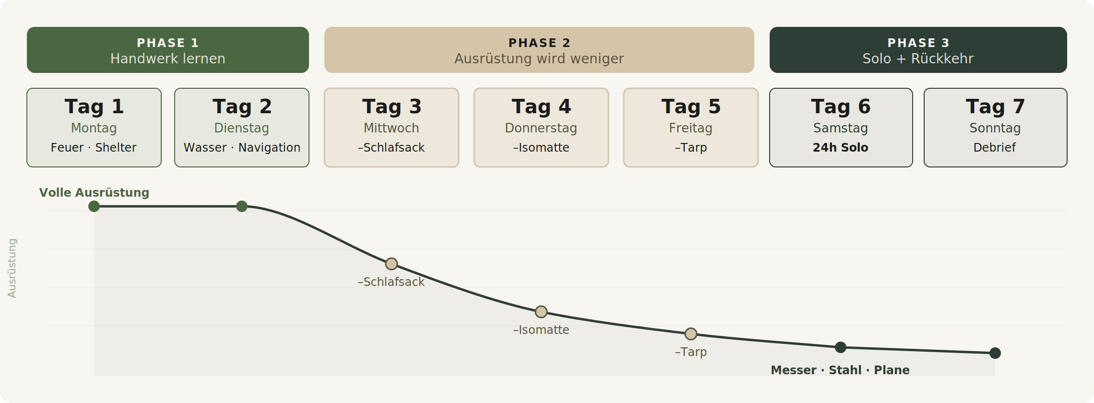Open the Tag 6 Samstag 24h Solo card
The height and width of the screenshot is (403, 1094).
tap(841, 128)
